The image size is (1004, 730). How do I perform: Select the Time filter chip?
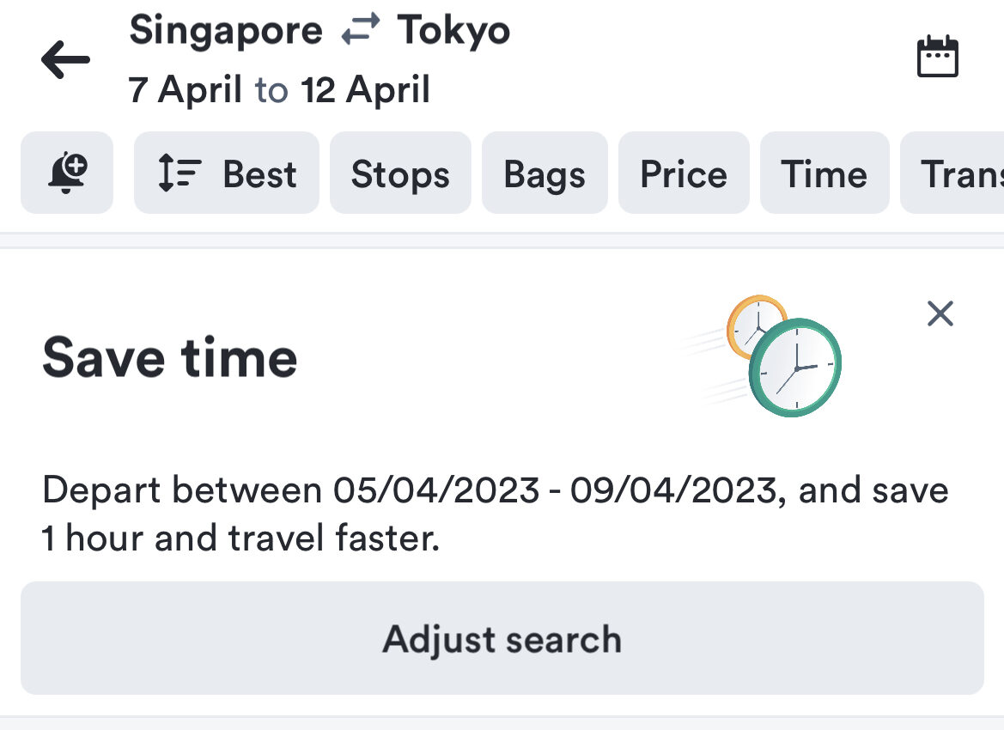coord(824,173)
